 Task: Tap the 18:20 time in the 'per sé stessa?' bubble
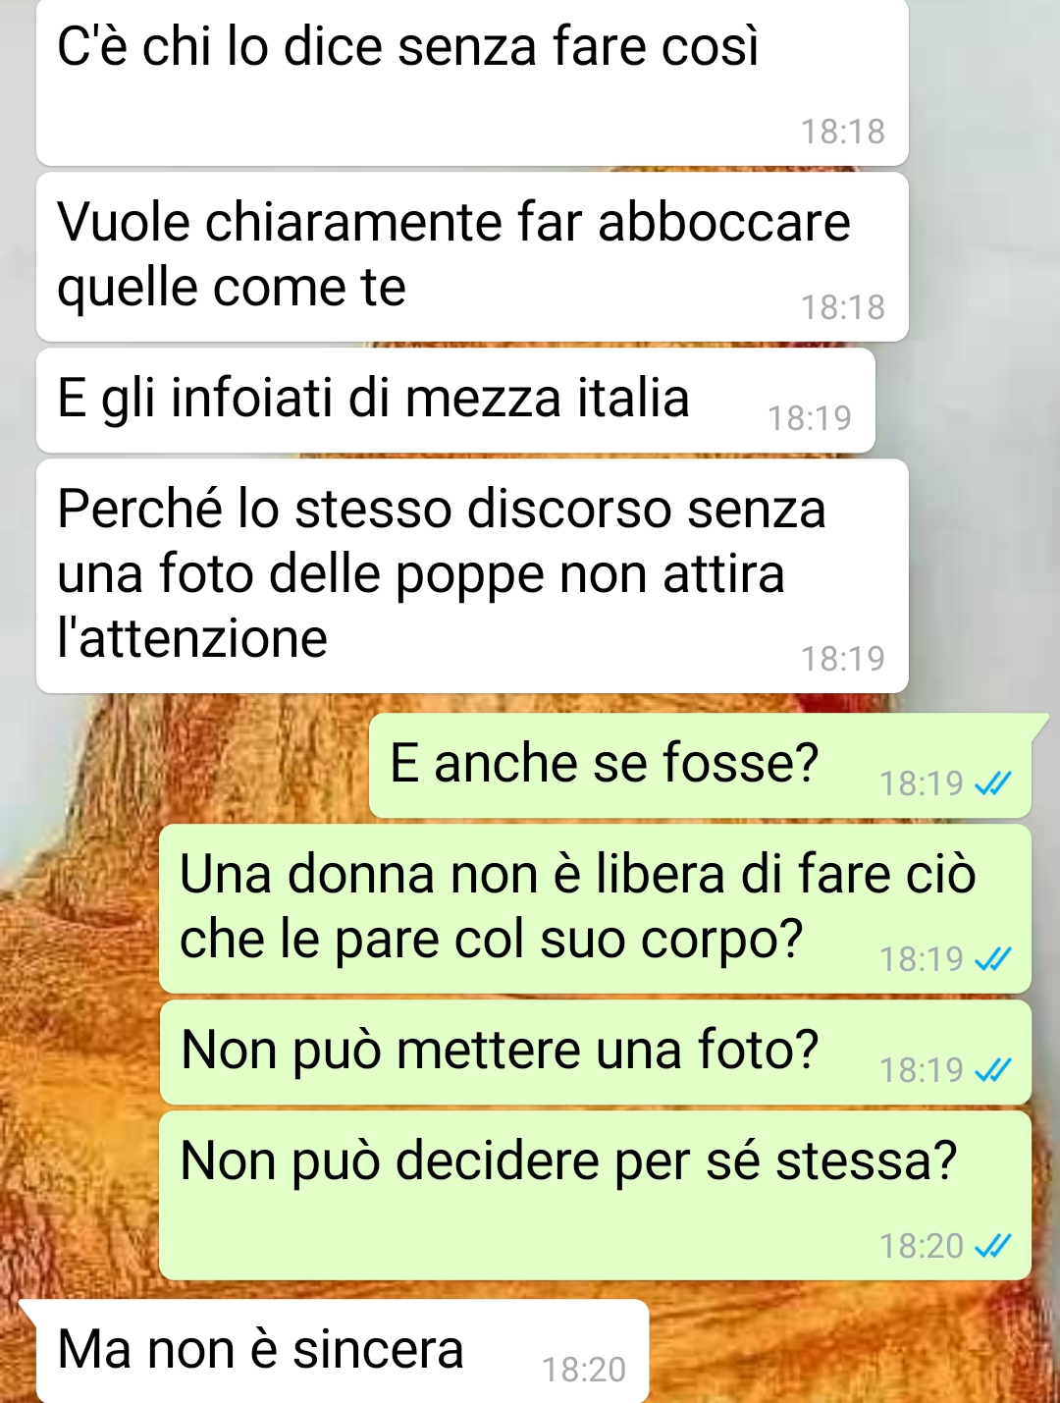point(922,1246)
